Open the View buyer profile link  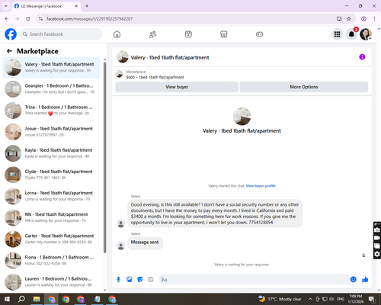tap(261, 186)
